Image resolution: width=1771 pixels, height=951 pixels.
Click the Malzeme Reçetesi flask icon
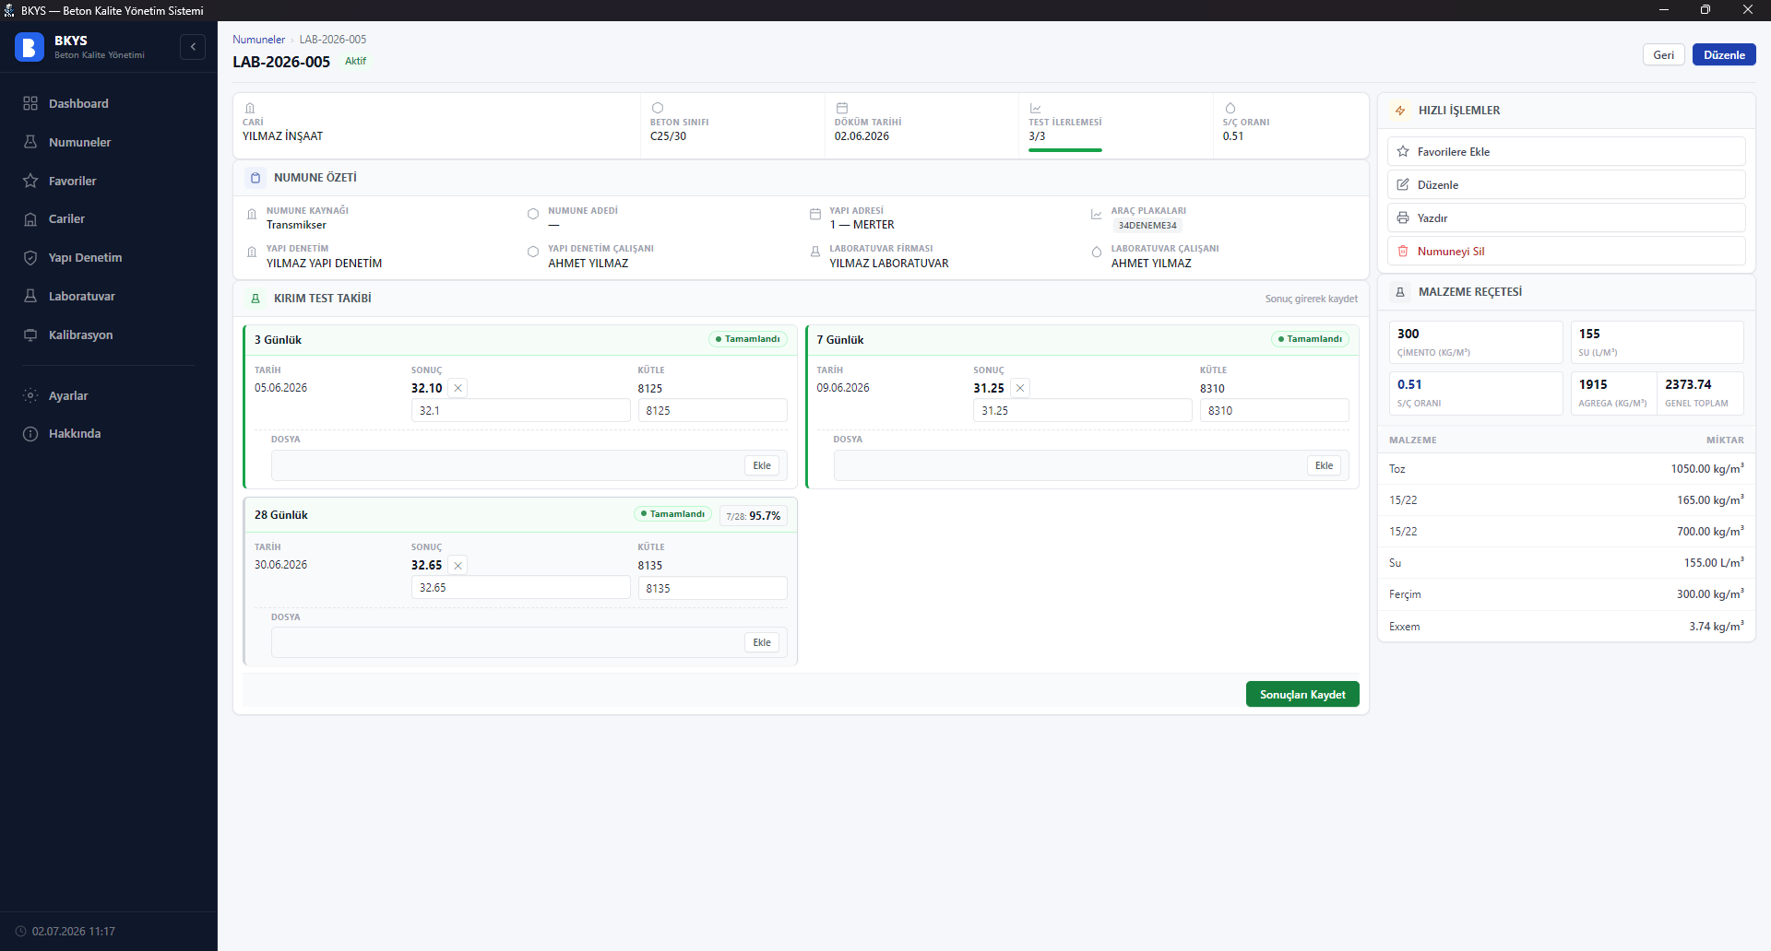point(1400,292)
